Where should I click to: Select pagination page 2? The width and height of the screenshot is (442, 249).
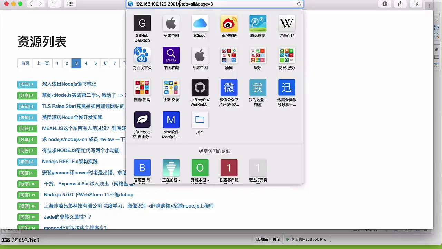point(67,63)
